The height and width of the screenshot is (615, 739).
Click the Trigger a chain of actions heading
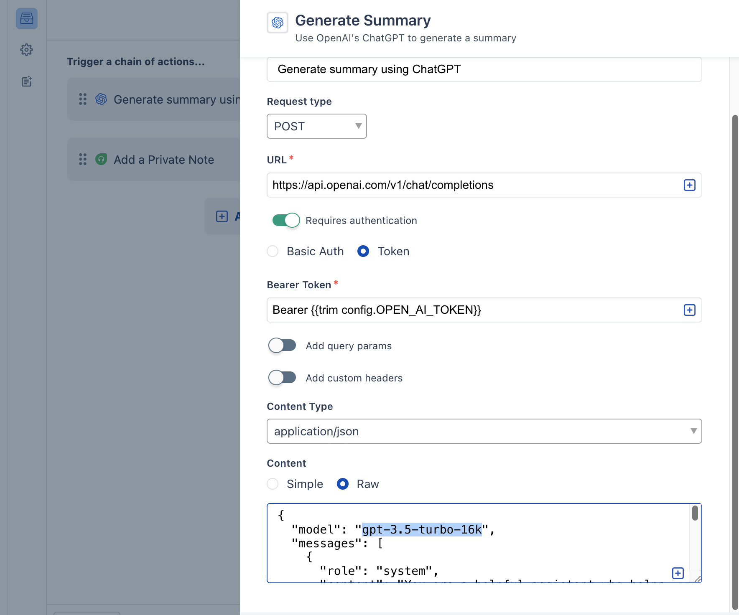[136, 62]
